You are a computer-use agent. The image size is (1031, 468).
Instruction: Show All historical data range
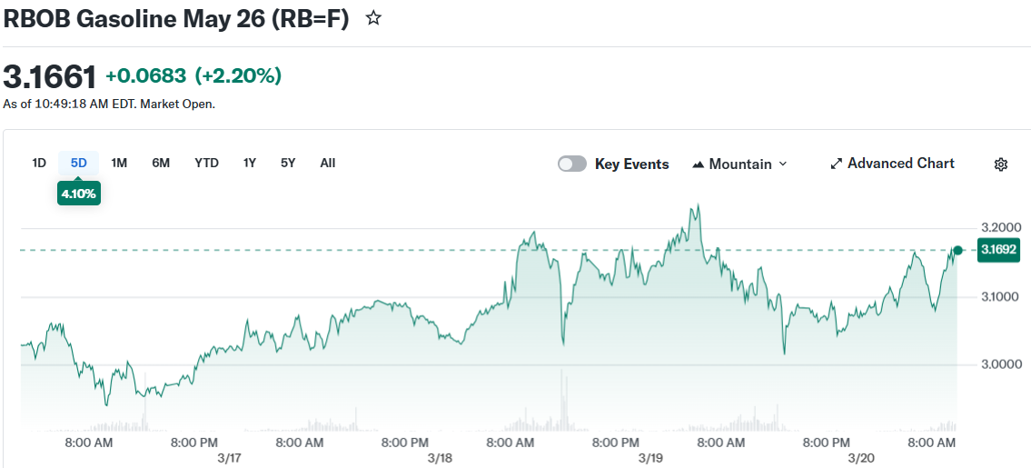(328, 164)
